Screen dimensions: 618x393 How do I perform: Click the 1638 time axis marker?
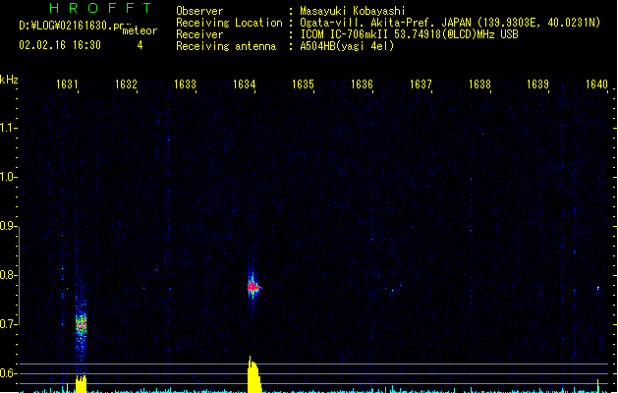coord(479,84)
